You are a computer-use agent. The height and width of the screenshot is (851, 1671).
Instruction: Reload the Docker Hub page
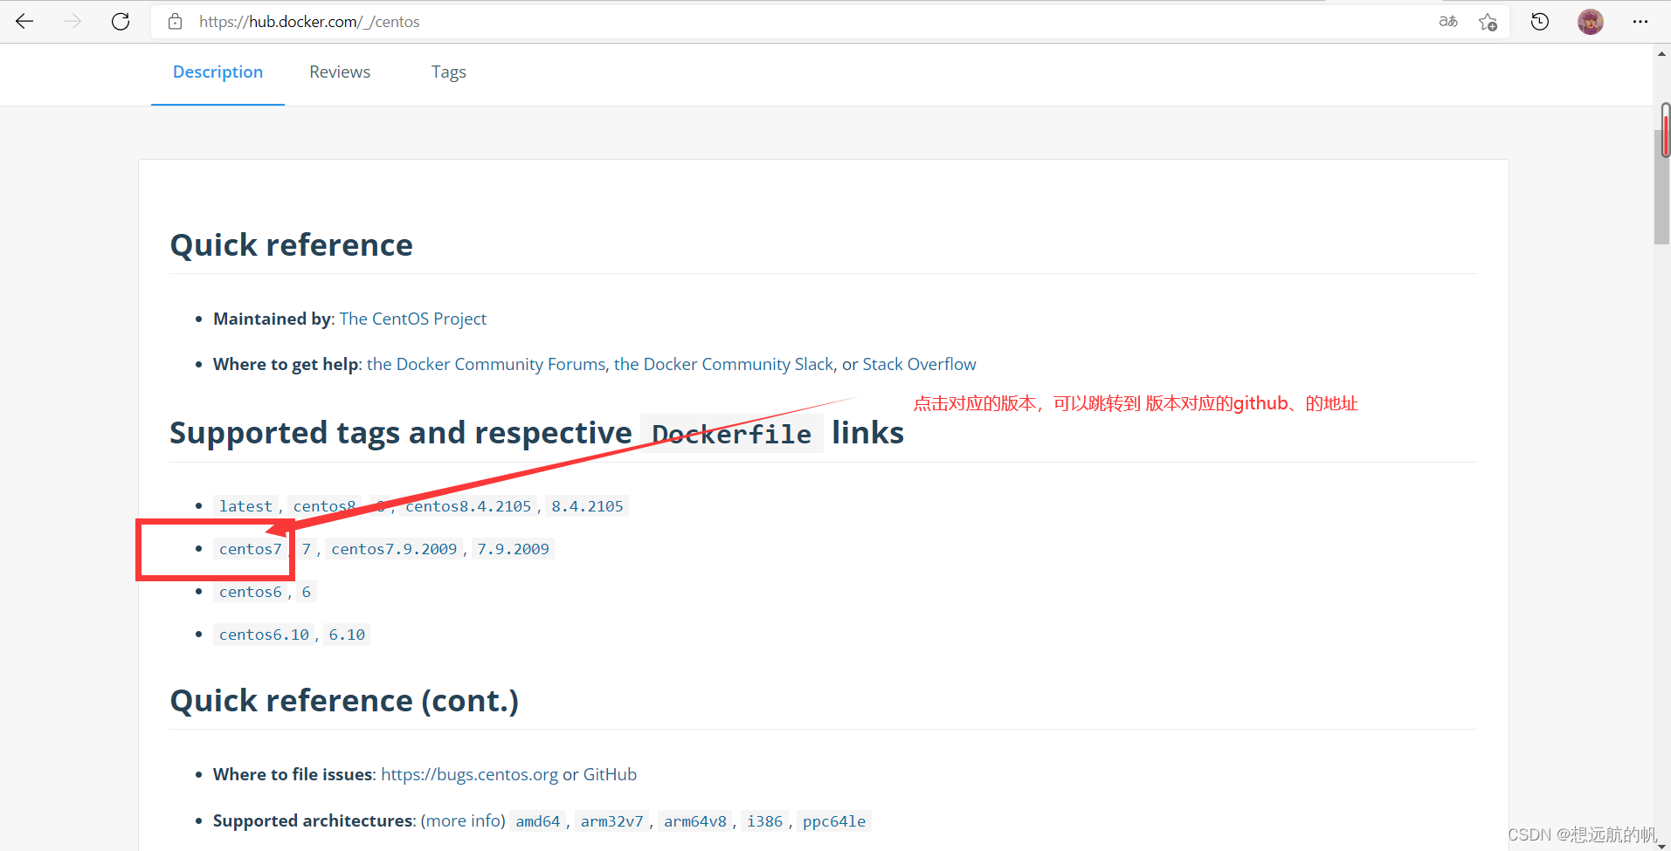coord(121,22)
